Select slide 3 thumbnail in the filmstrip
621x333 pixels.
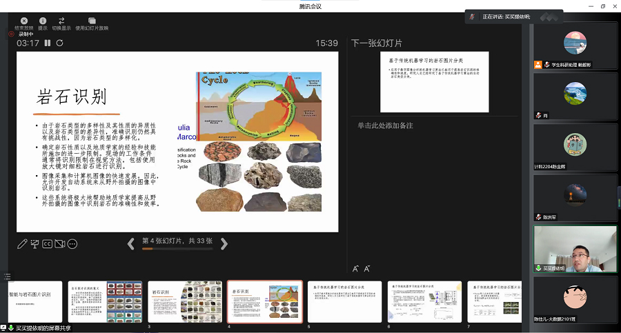click(x=185, y=301)
